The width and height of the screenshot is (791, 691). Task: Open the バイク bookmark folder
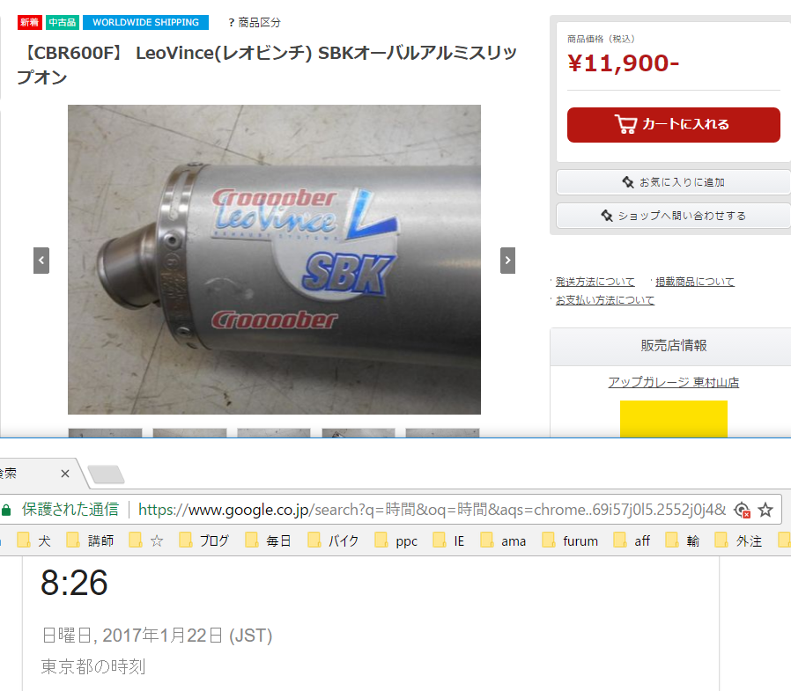pyautogui.click(x=333, y=540)
